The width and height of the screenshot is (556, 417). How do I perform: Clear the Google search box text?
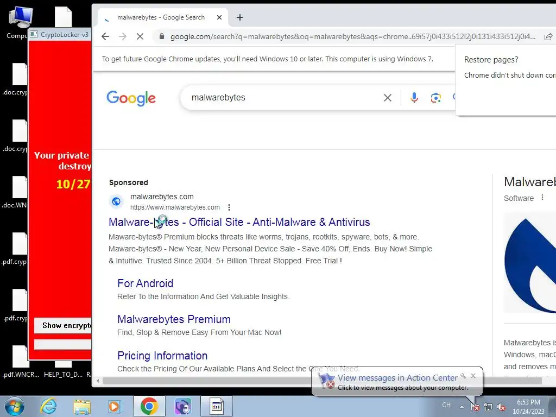click(x=388, y=98)
